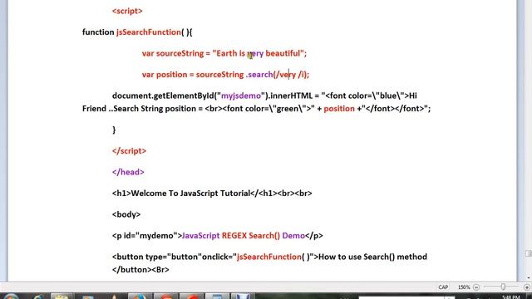Click the word 'beautiful' in the string
The image size is (532, 299).
tap(283, 53)
